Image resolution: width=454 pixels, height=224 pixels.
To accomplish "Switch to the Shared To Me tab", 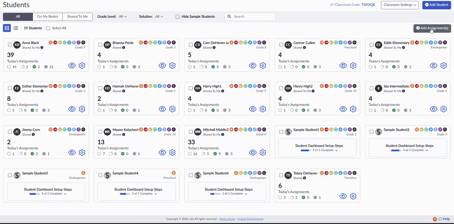I will click(x=77, y=16).
